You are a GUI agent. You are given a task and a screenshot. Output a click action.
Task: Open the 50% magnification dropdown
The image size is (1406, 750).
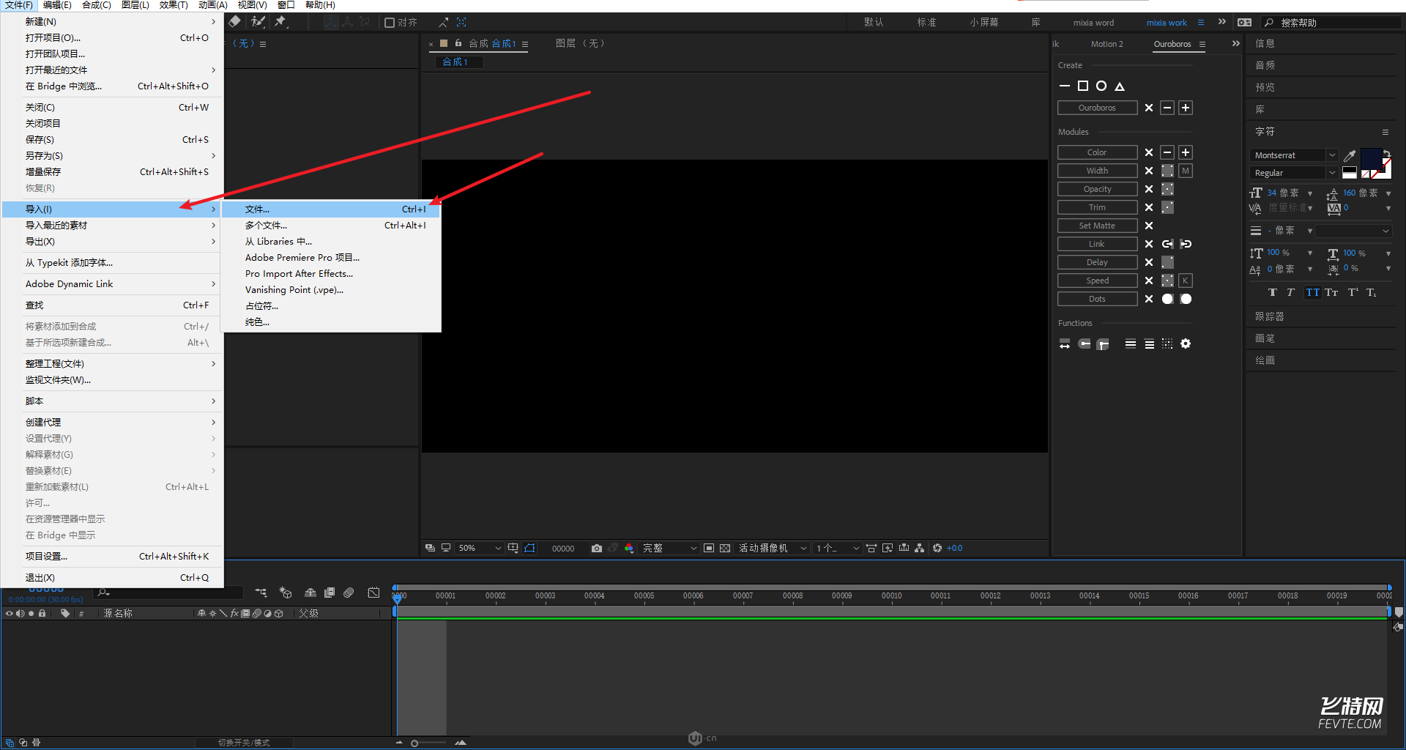tap(480, 548)
